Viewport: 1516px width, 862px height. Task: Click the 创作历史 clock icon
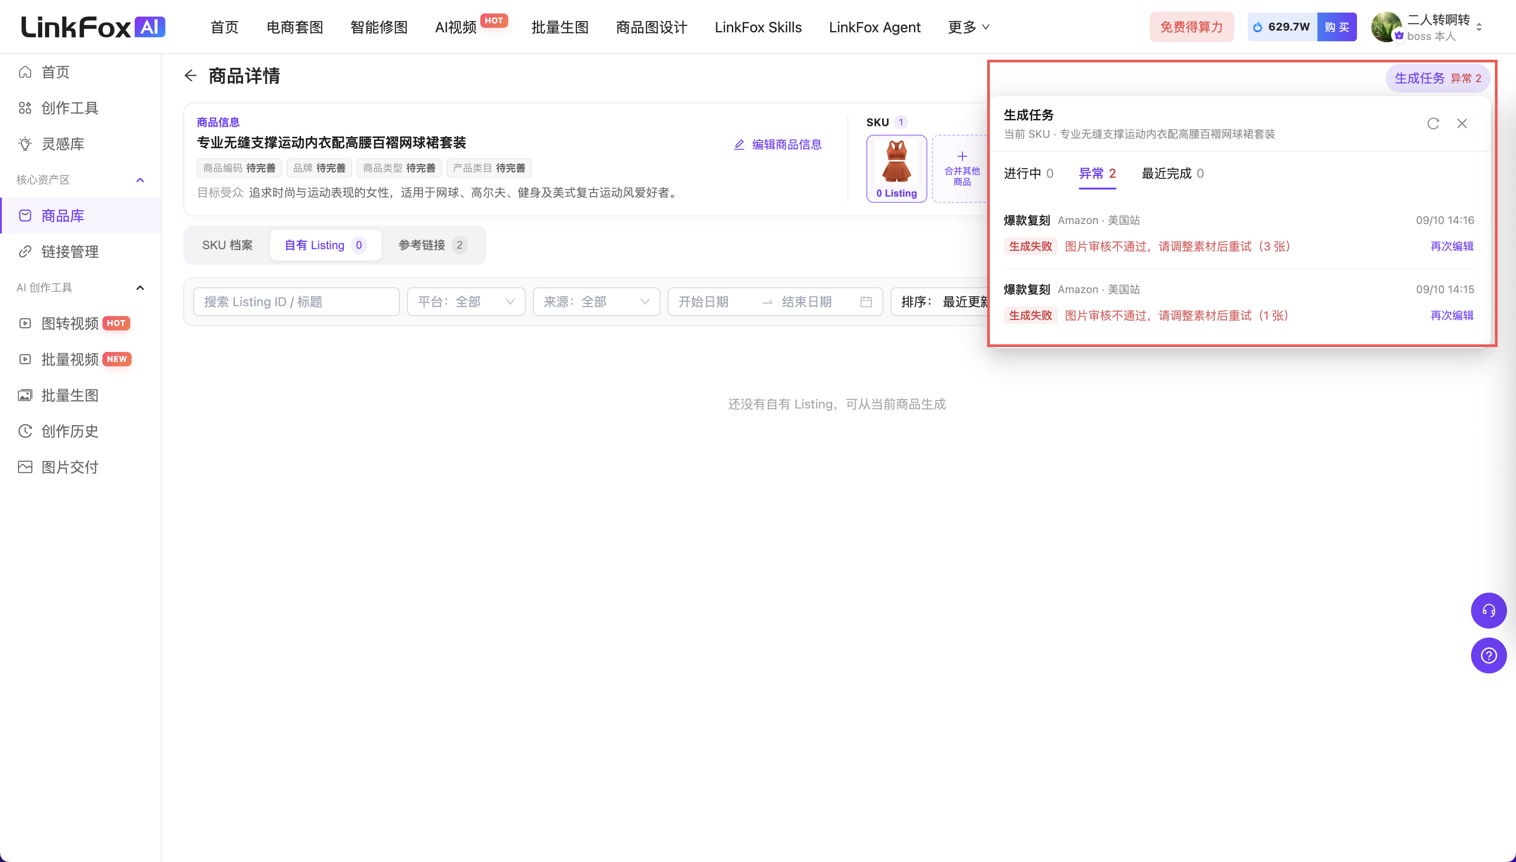pos(25,431)
